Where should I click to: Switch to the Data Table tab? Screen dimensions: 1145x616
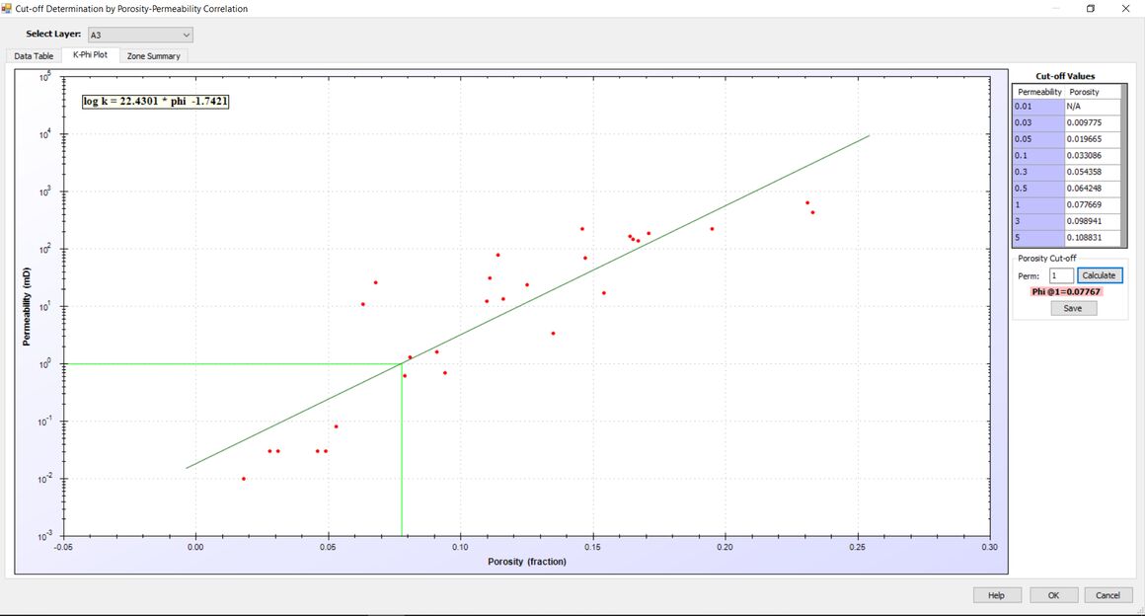(x=34, y=56)
